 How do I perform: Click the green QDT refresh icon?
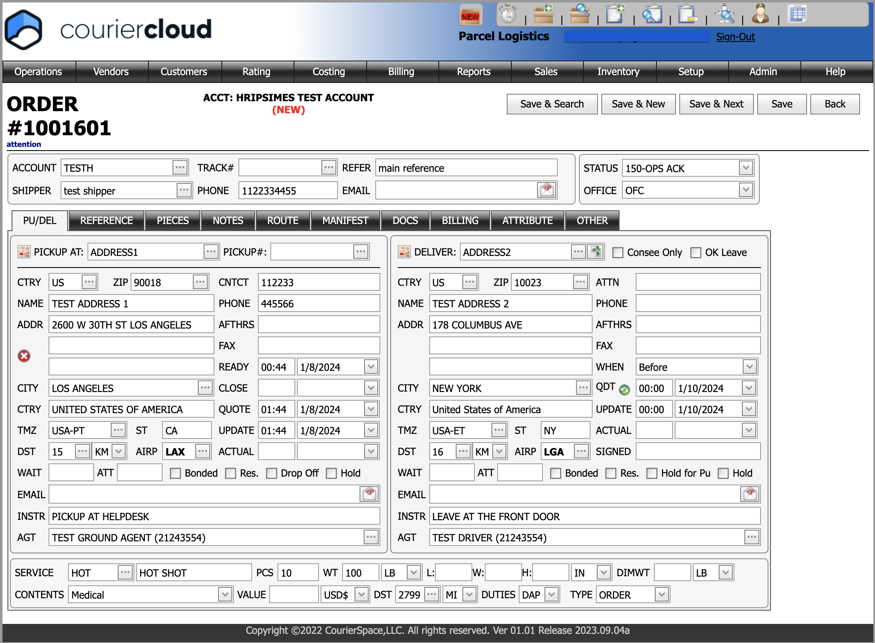[625, 389]
